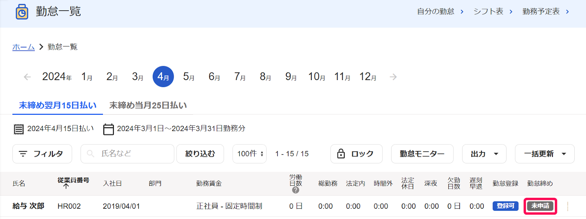Click the 氏名など search field
Image resolution: width=586 pixels, height=219 pixels.
[x=127, y=154]
